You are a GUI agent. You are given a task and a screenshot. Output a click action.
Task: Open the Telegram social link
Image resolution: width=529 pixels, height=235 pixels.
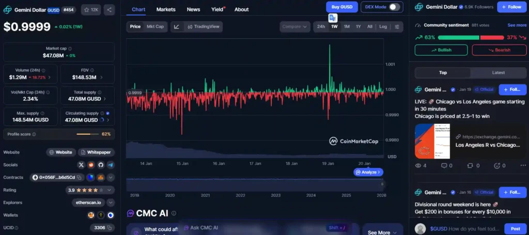click(x=111, y=165)
